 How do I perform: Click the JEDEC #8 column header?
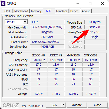point(38,55)
